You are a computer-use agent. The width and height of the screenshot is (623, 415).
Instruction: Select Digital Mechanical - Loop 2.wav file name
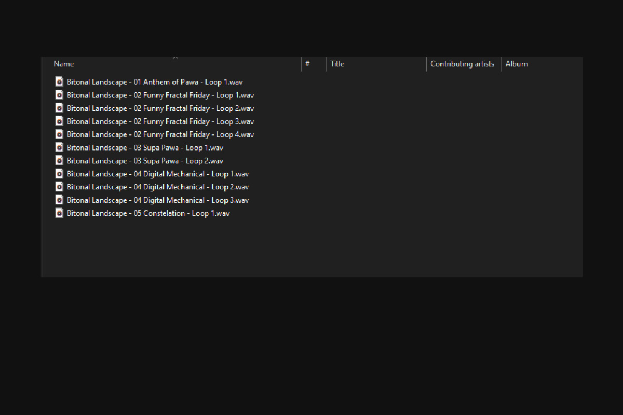[157, 187]
